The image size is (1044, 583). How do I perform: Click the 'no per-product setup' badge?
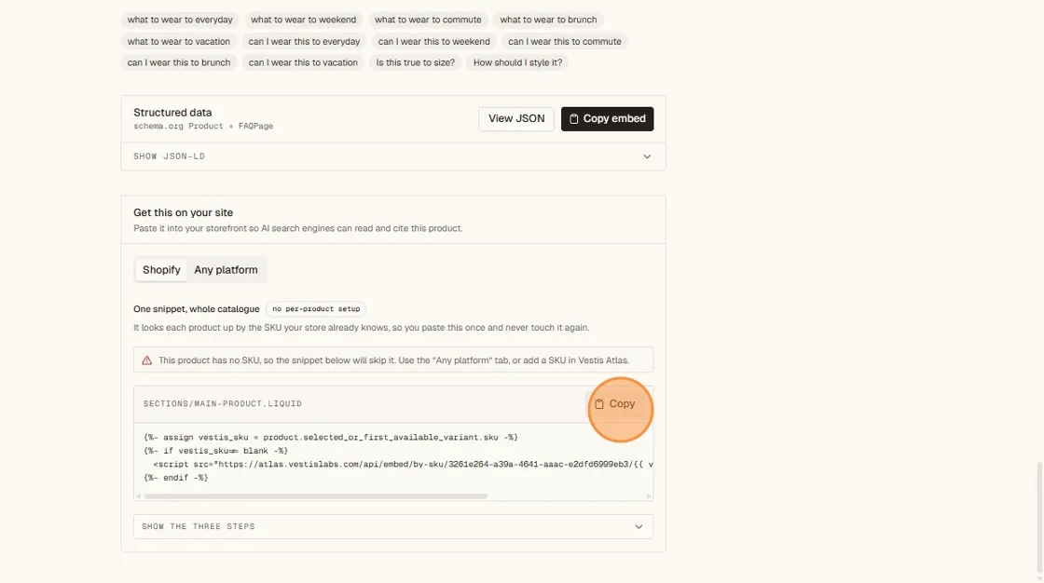(x=316, y=309)
